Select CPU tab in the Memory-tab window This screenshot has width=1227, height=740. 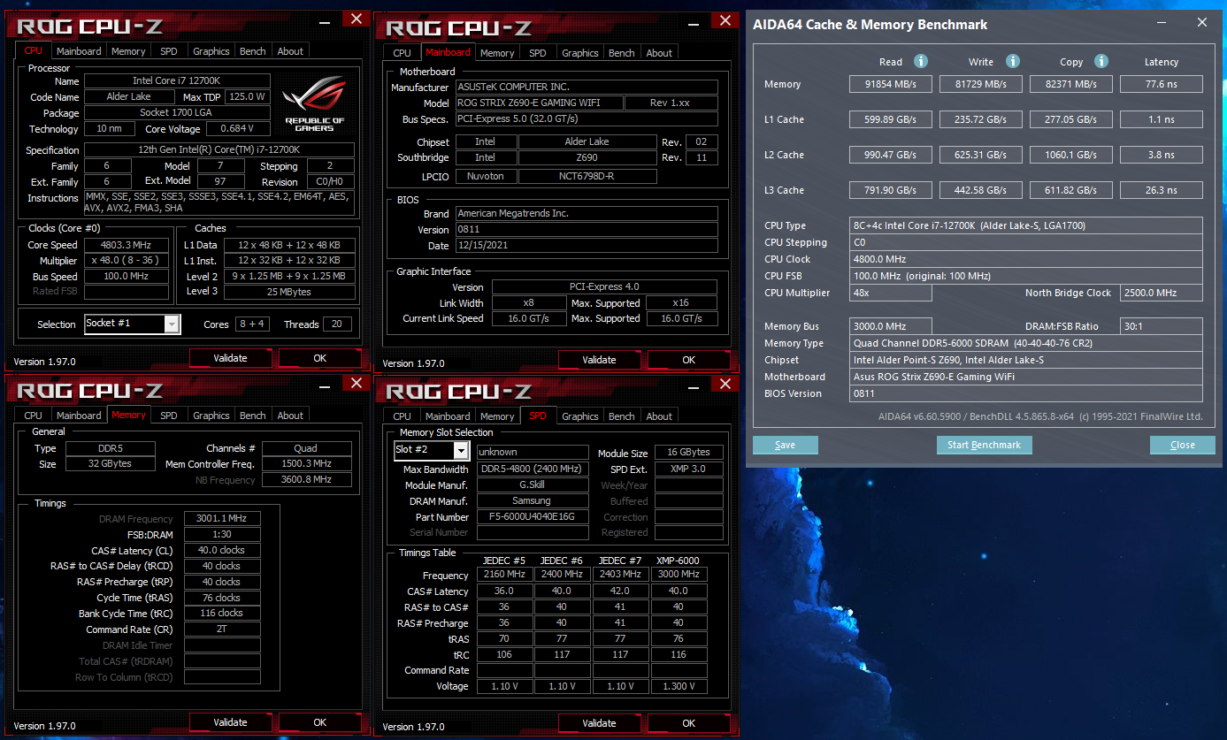[x=33, y=416]
